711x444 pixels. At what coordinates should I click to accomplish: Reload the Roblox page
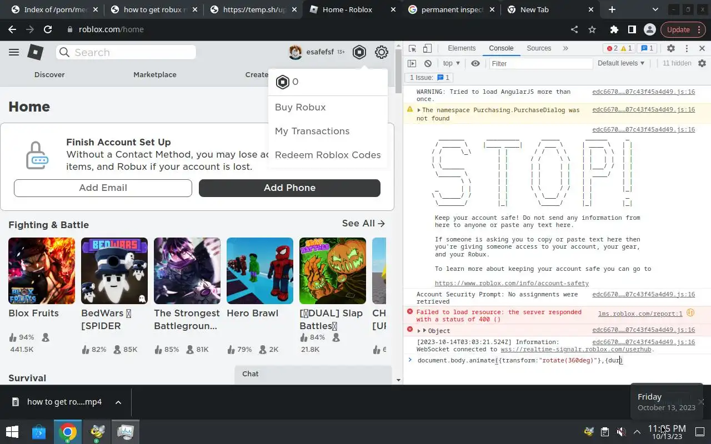pyautogui.click(x=48, y=29)
